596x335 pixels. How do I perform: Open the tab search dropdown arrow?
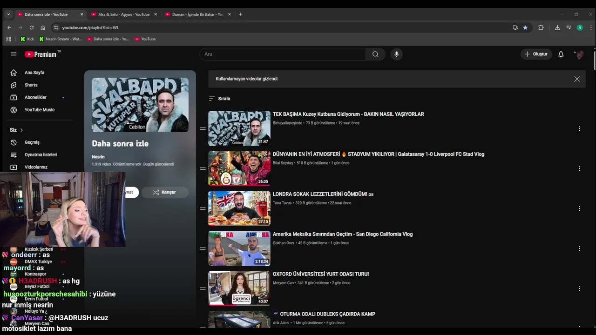(x=8, y=14)
